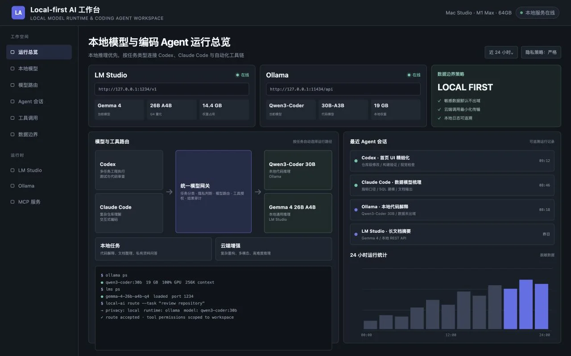Select the Gemma 4 26B A4B routing card
571x356 pixels.
click(298, 213)
